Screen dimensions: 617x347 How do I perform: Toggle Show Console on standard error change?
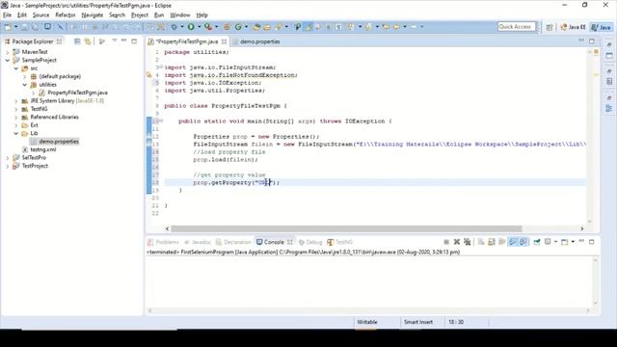tap(523, 242)
